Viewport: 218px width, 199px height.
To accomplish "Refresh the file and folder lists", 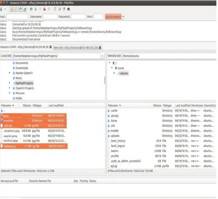I will click(31, 9).
